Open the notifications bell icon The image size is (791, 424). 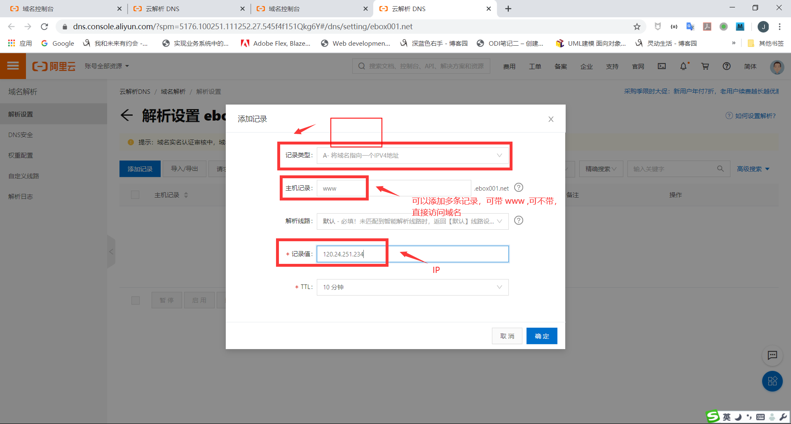(684, 66)
